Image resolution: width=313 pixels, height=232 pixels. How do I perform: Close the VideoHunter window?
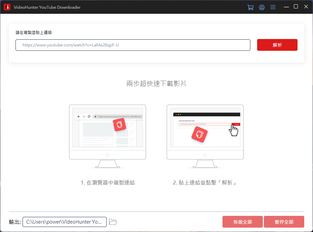coord(306,7)
